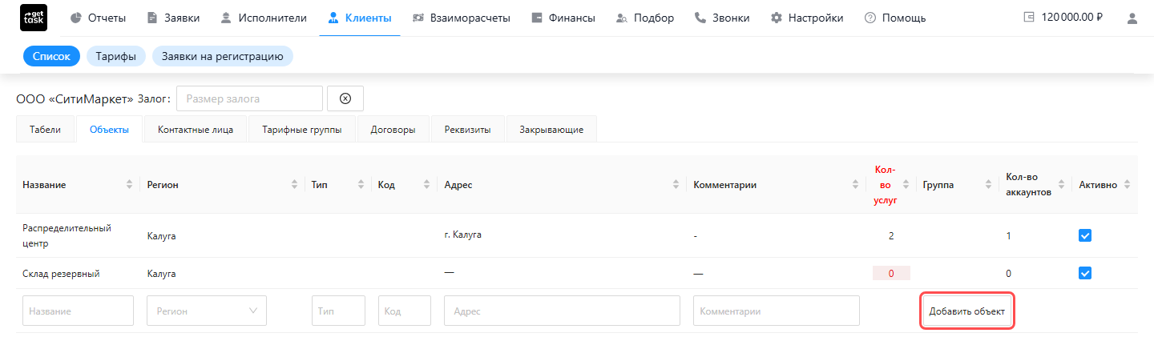Click the clear deposit circle-x icon
The width and height of the screenshot is (1154, 349).
pyautogui.click(x=345, y=98)
